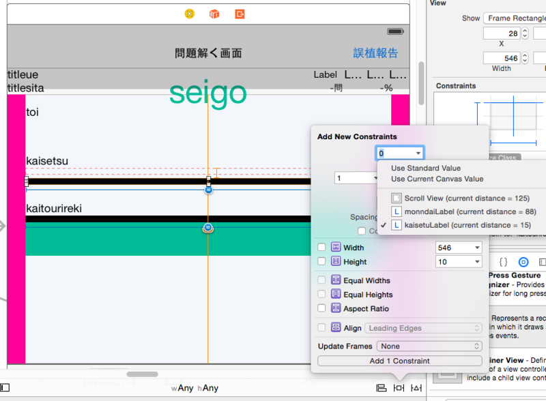Click the Add 1 Constraint button
The height and width of the screenshot is (401, 546).
[x=400, y=361]
